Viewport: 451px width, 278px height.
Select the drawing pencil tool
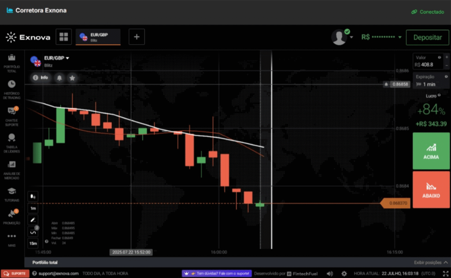33,220
